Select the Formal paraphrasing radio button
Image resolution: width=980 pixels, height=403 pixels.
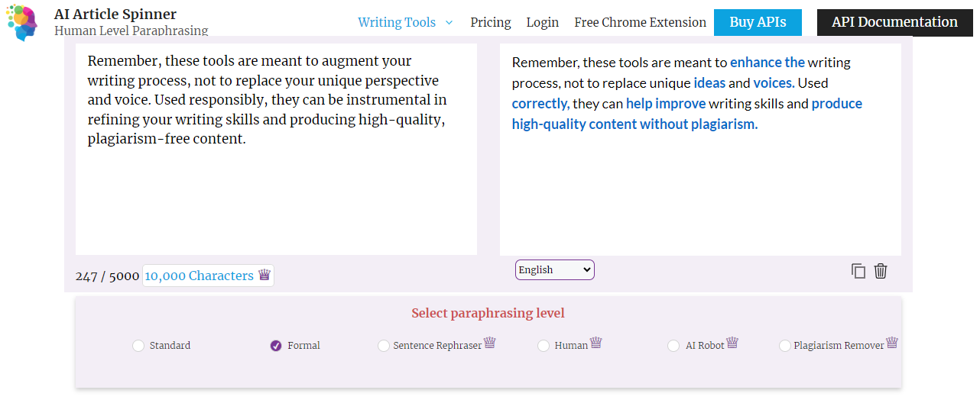pyautogui.click(x=276, y=346)
